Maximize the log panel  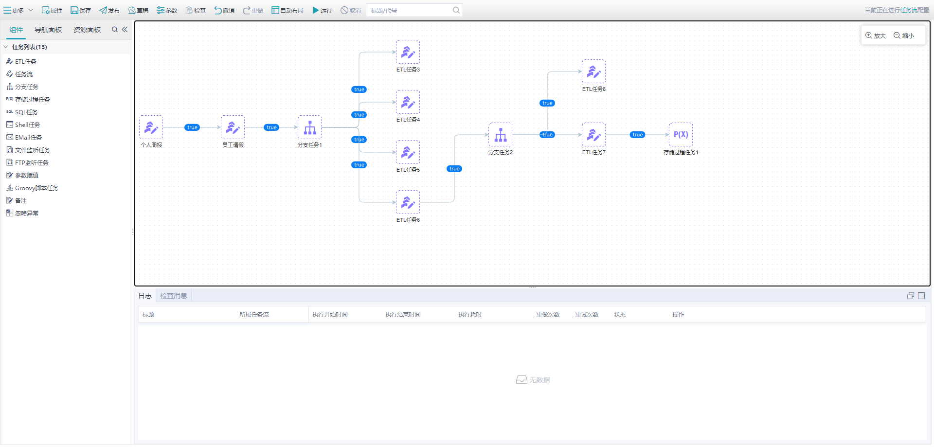click(x=921, y=296)
